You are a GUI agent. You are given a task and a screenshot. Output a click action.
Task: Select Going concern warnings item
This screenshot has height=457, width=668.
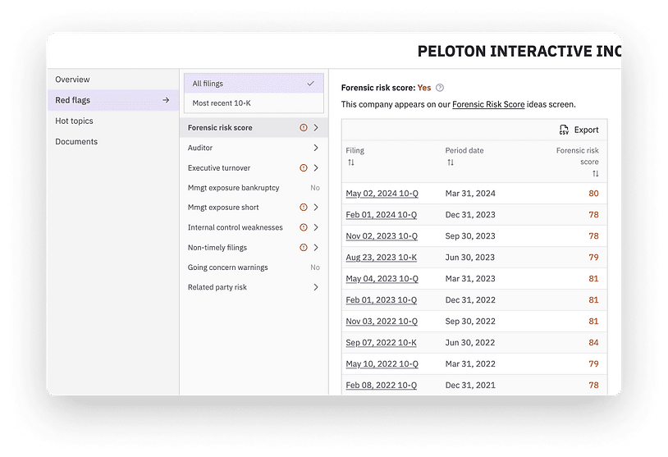pyautogui.click(x=227, y=267)
